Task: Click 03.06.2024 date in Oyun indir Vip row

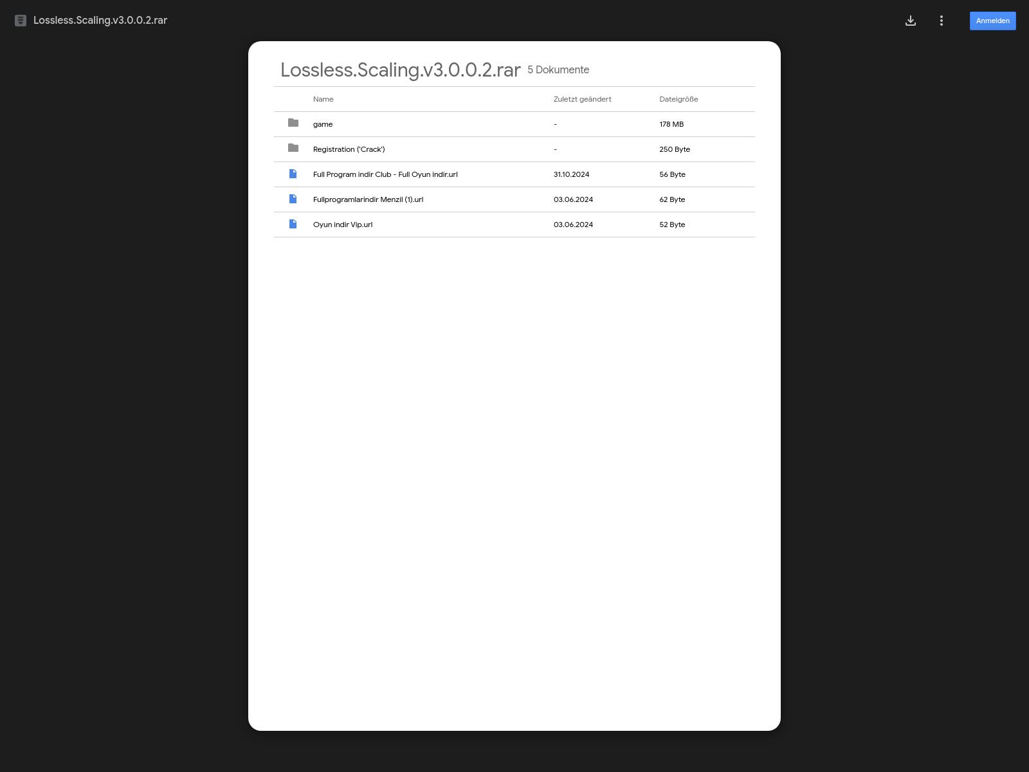Action: (x=574, y=225)
